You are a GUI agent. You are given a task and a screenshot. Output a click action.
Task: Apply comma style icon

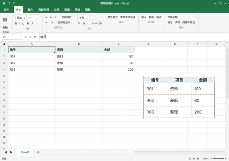[x=88, y=24]
